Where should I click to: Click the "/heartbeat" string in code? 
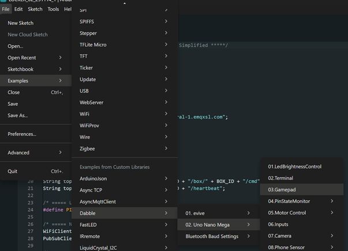tap(205, 189)
